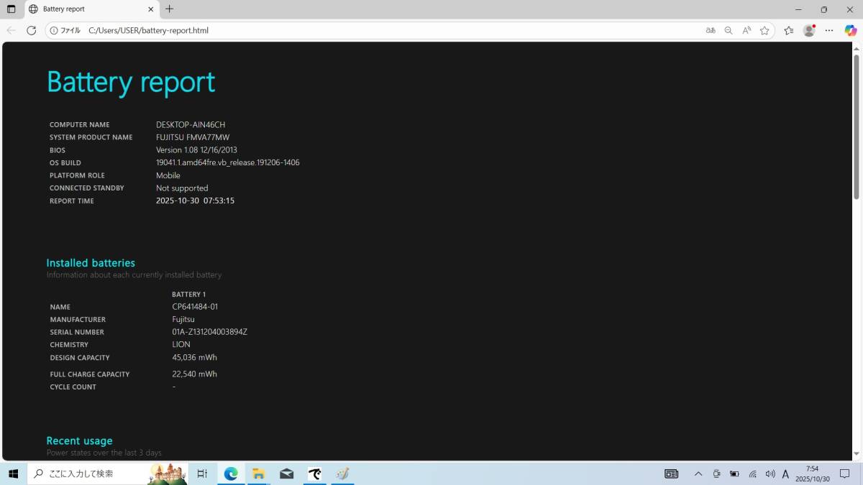Open the Favorites list icon
This screenshot has height=485, width=863.
(x=789, y=30)
